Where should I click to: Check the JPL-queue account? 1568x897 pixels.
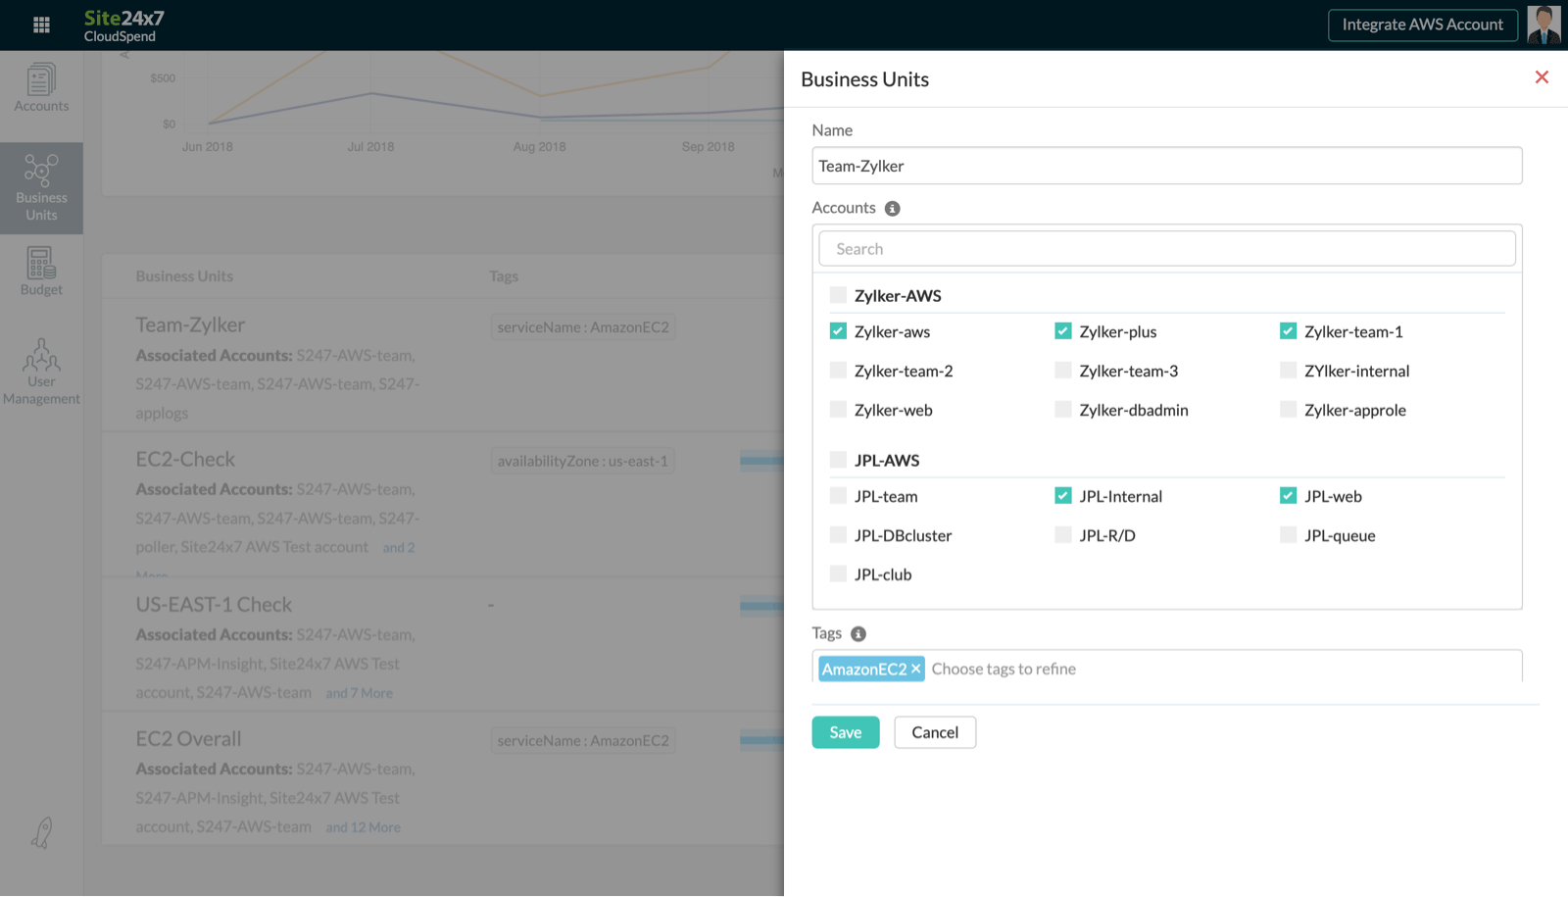[x=1289, y=535]
